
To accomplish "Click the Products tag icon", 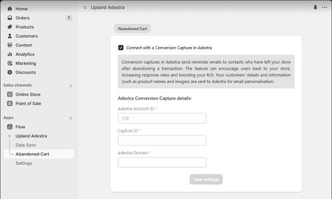I will tap(10, 27).
